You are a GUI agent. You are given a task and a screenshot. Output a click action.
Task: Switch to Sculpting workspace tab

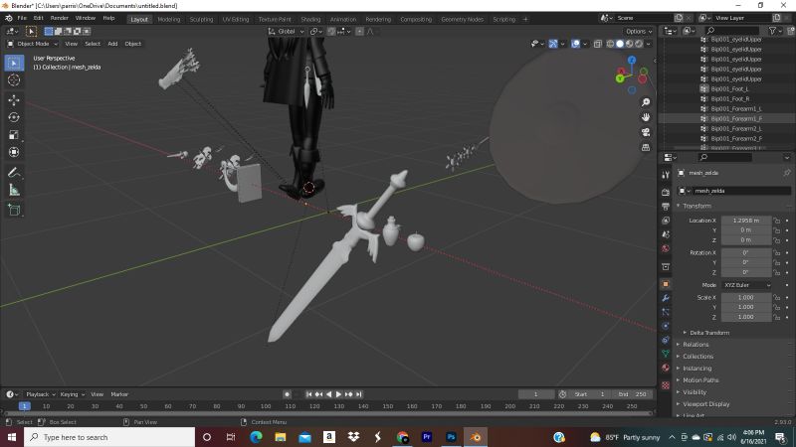point(202,19)
